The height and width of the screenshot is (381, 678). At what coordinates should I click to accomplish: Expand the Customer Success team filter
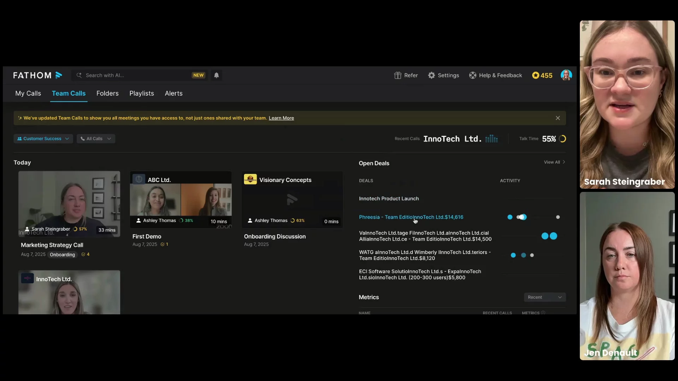43,139
